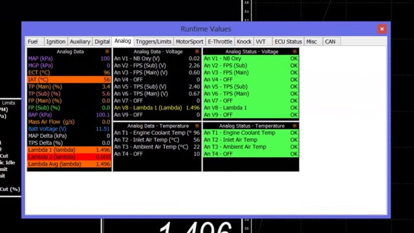This screenshot has height=233, width=414.
Task: Select the Analog tab
Action: point(122,41)
